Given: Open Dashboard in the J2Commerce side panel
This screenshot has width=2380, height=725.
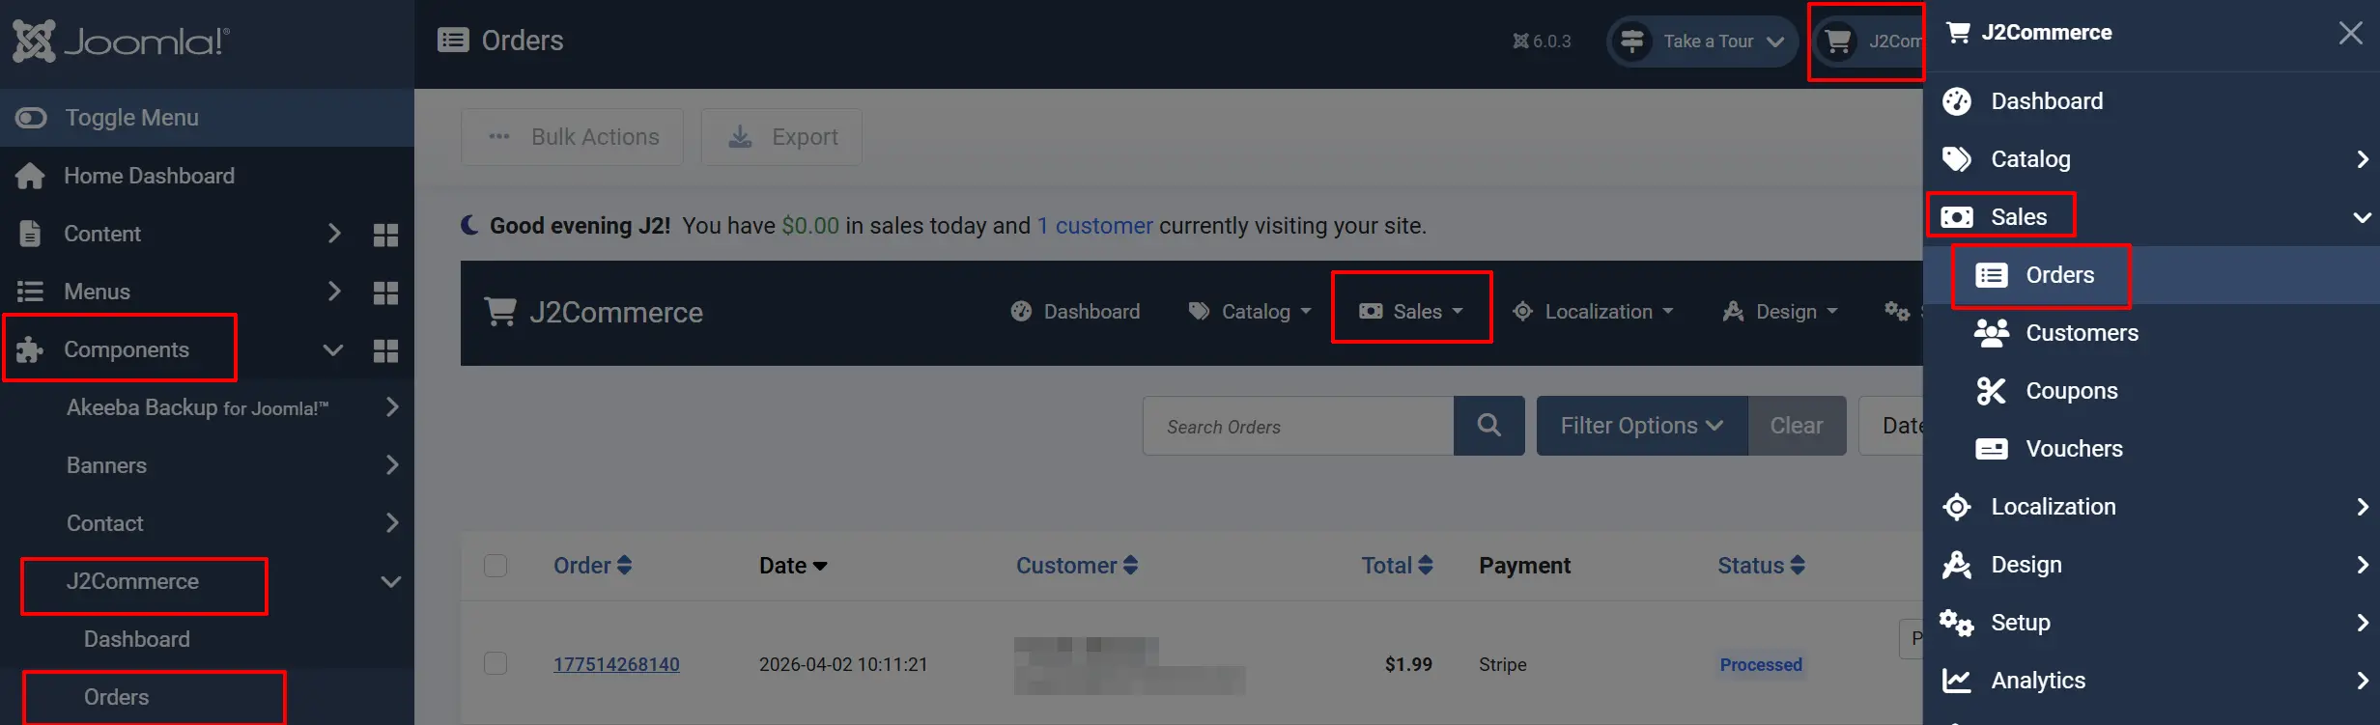Looking at the screenshot, I should point(2047,101).
